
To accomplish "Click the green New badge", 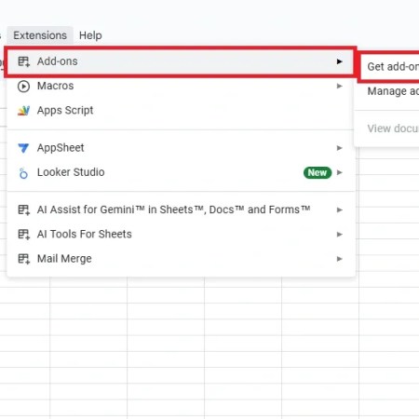I will pyautogui.click(x=318, y=172).
